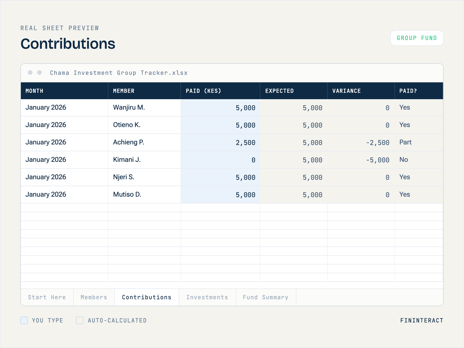Click the YOU TYPE legend swatch
This screenshot has height=348, width=464.
(24, 320)
